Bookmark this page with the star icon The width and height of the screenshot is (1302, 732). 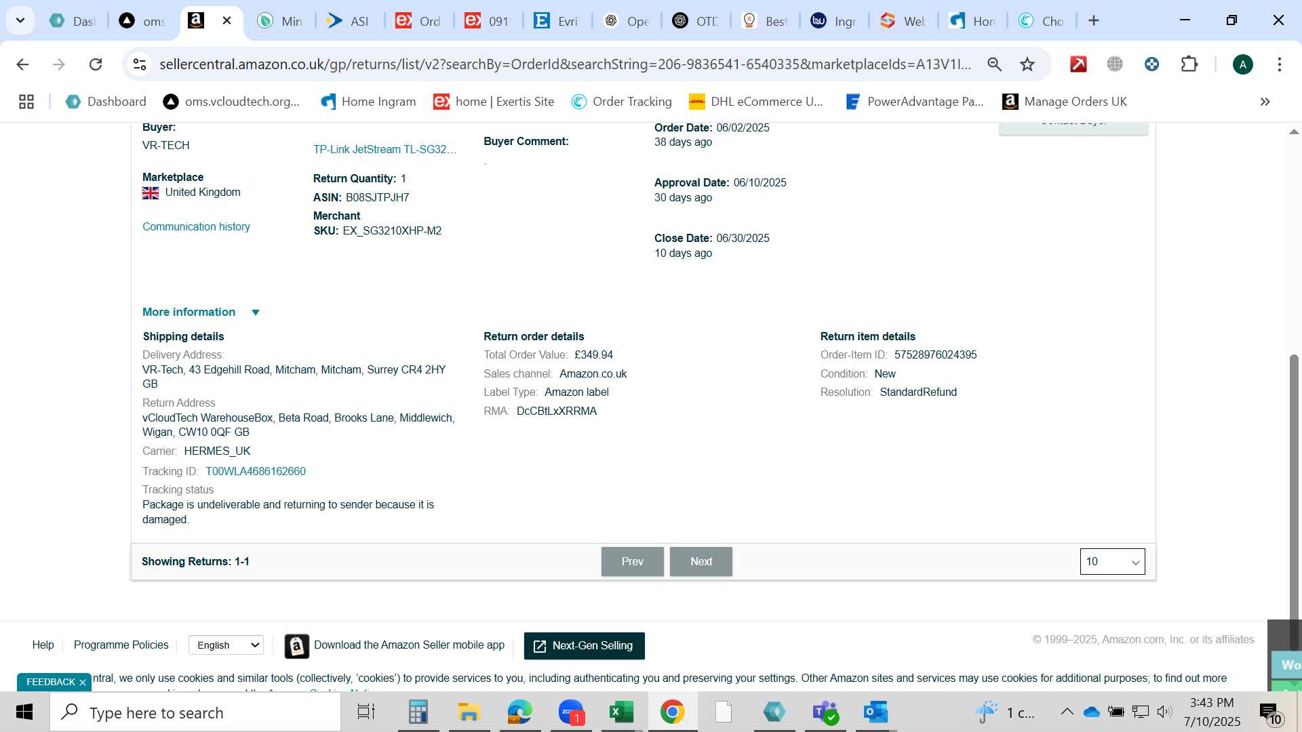coord(1027,64)
